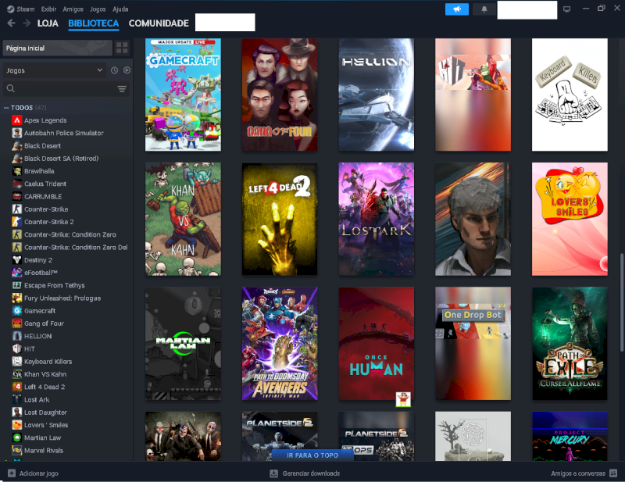Click the Gamecraft list icon
The height and width of the screenshot is (500, 625).
click(x=16, y=311)
